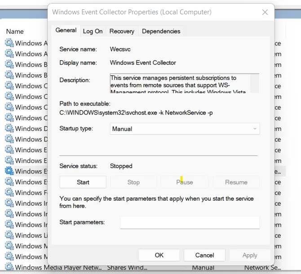Click the Startup type label

click(76, 128)
